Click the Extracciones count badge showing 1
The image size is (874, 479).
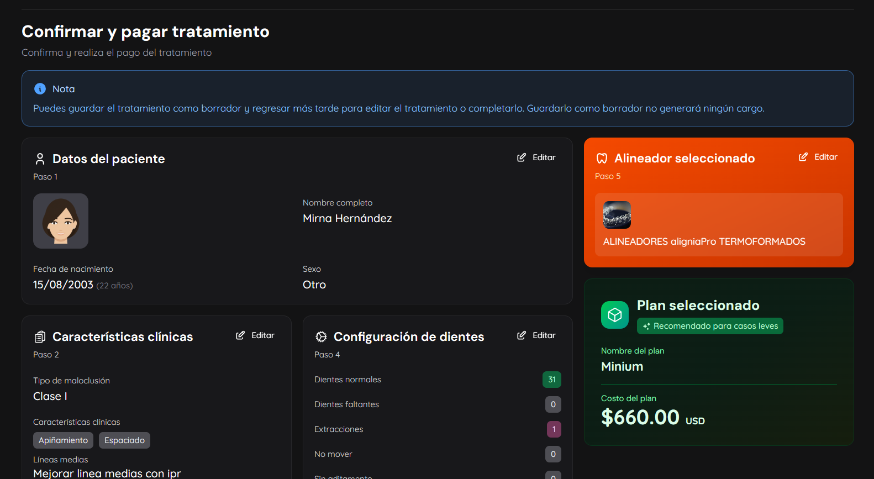(554, 429)
